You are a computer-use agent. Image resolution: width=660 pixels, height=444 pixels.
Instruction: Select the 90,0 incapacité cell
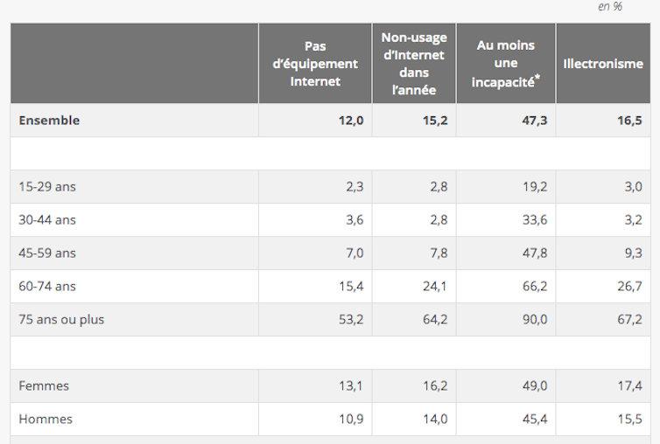pos(535,320)
